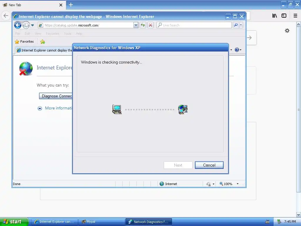Open Mypal hamburger menu

point(295,16)
